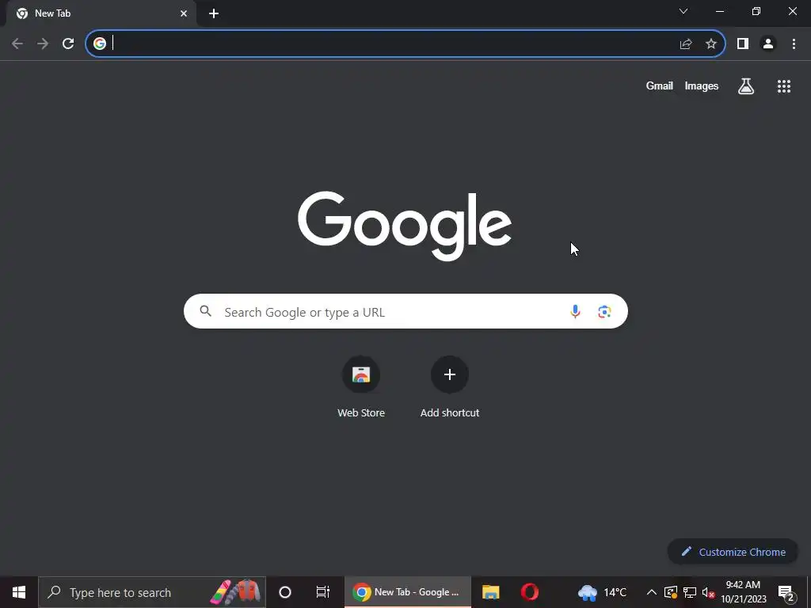Toggle the Chrome side panel
The height and width of the screenshot is (608, 811).
(743, 44)
